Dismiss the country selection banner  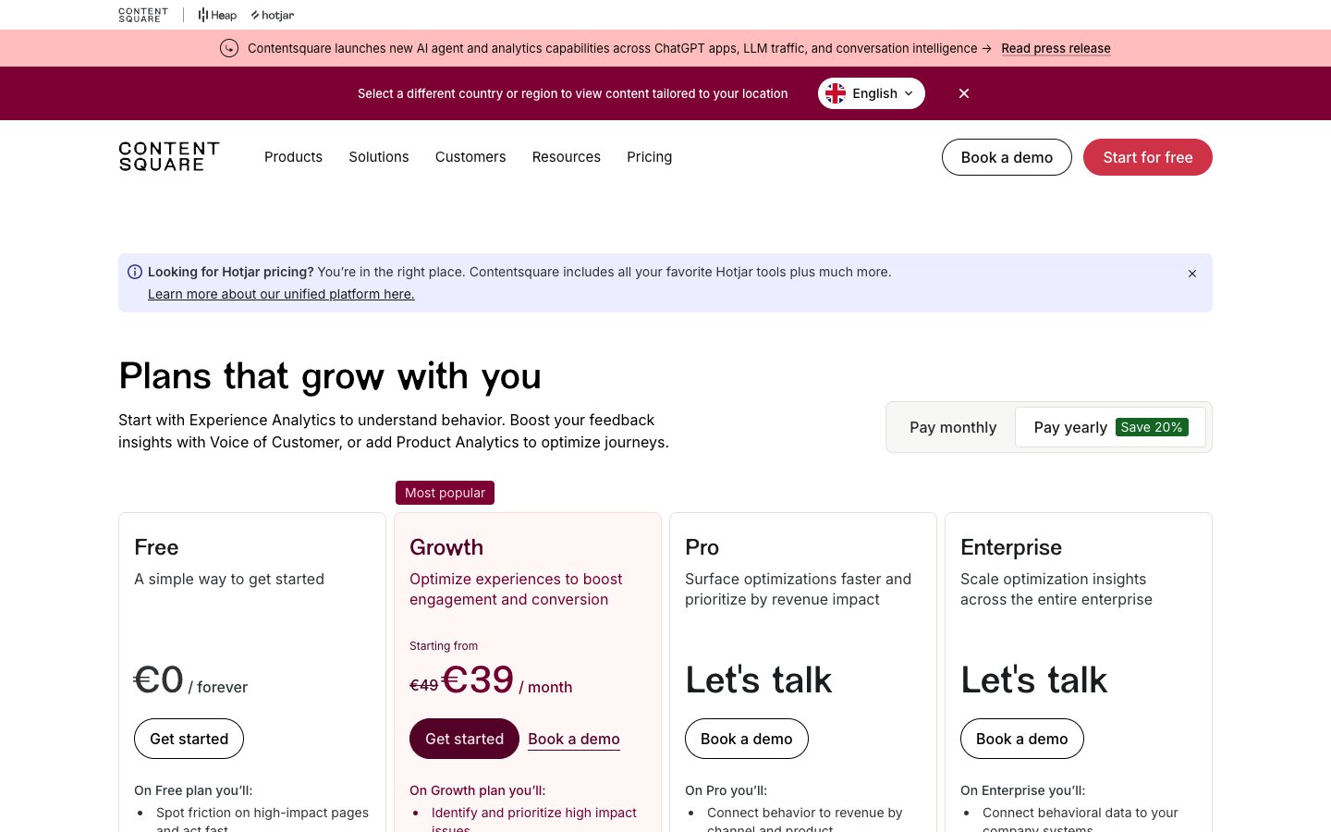pyautogui.click(x=964, y=93)
